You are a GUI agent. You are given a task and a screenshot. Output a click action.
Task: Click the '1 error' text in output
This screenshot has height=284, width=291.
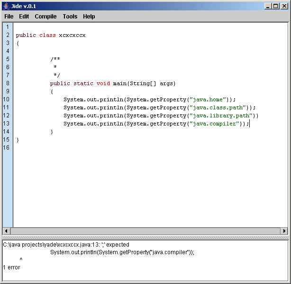[x=11, y=267]
